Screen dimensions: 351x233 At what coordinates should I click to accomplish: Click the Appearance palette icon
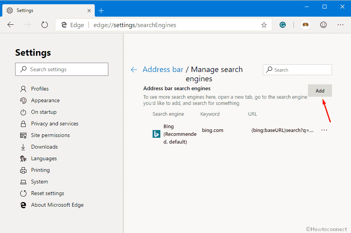tap(23, 100)
